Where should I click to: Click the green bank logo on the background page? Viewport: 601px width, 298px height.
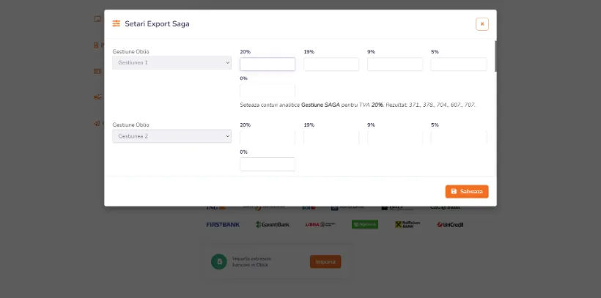365,225
